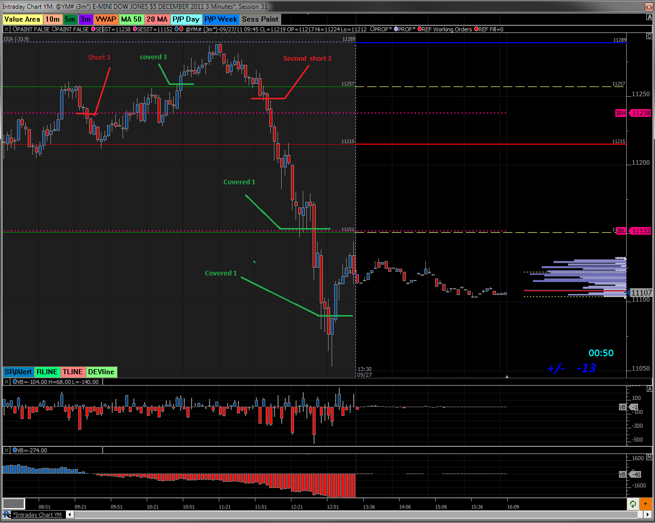Viewport: 655px width, 523px height.
Task: Click the 12:51 time axis label
Action: coord(333,507)
